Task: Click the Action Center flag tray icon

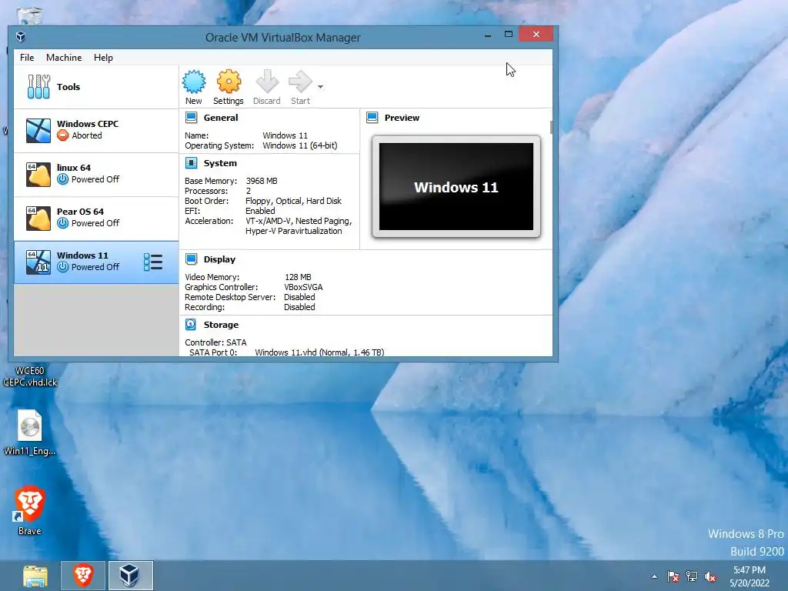Action: coord(673,576)
